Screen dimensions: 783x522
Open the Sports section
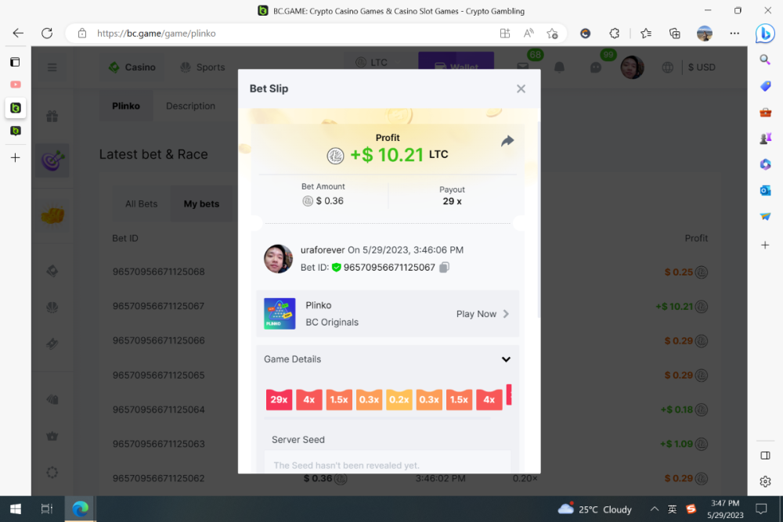[x=202, y=67]
